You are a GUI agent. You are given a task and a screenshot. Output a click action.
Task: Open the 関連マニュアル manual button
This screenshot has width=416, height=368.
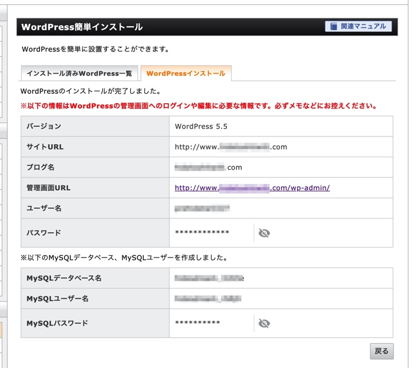pyautogui.click(x=358, y=27)
